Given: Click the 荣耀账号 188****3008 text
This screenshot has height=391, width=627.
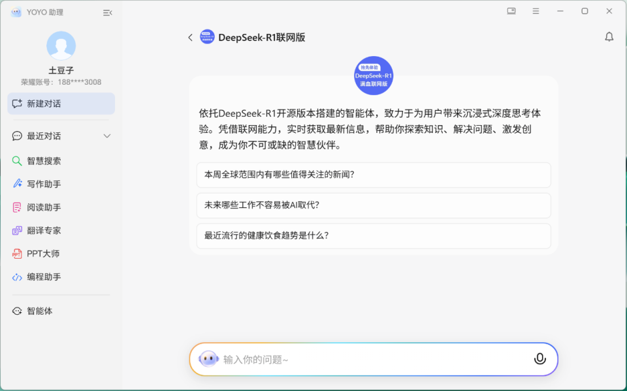Looking at the screenshot, I should point(61,82).
